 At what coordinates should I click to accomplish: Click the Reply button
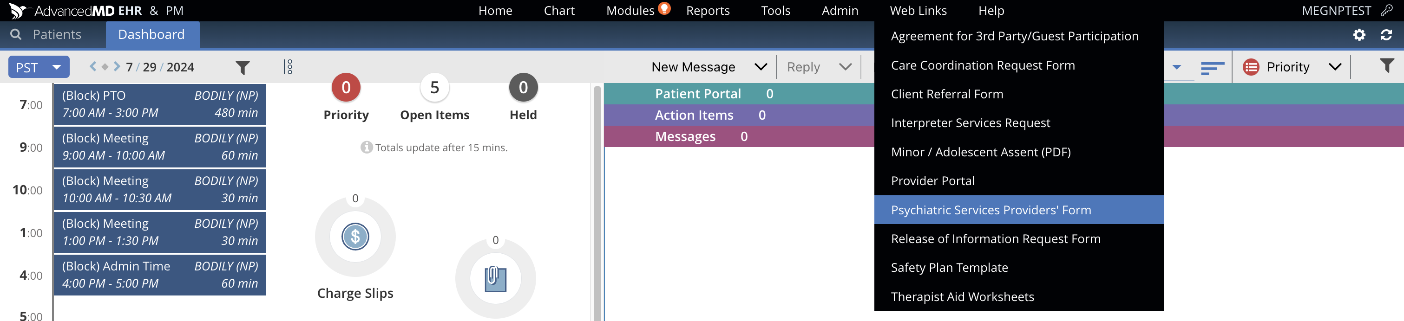pyautogui.click(x=803, y=67)
